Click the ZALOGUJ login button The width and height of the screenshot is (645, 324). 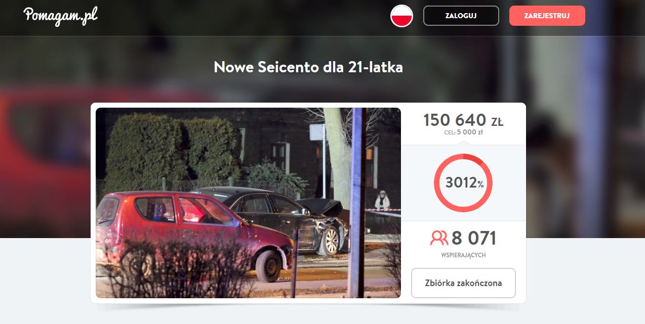click(461, 16)
